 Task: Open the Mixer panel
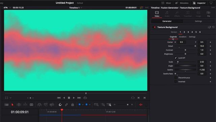(x=166, y=3)
